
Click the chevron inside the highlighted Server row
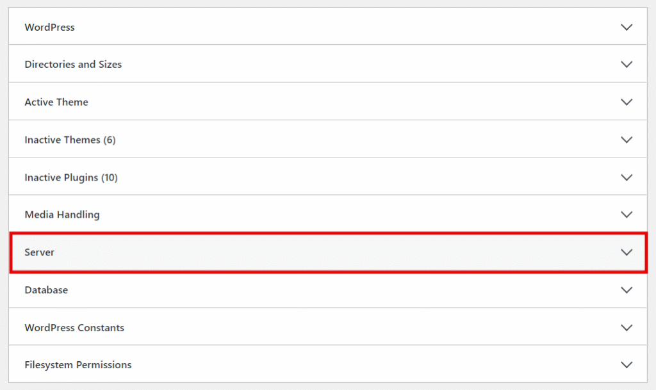627,252
